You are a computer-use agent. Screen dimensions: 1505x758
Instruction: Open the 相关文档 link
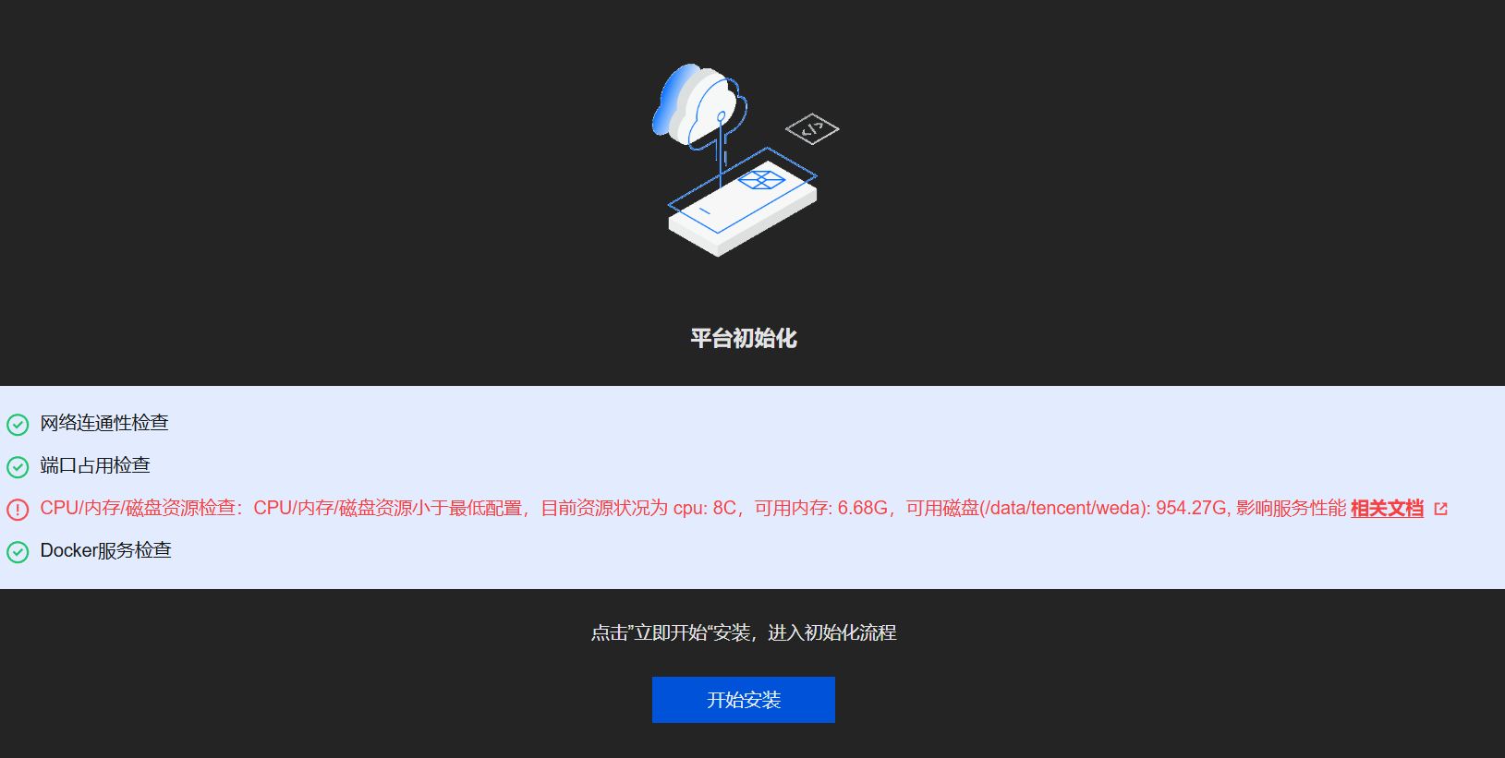pyautogui.click(x=1387, y=508)
